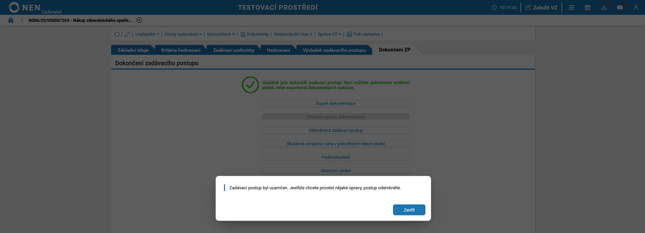Open record history via circular arrow icon
Screen dimensions: 645x233
point(117,34)
